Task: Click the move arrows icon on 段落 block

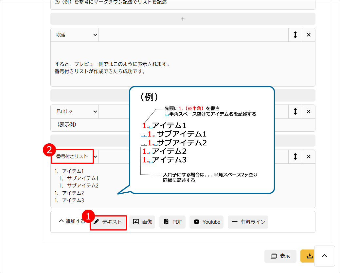Action: [295, 35]
